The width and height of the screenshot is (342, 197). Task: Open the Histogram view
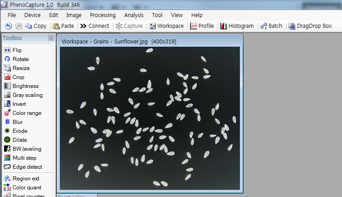[x=237, y=26]
